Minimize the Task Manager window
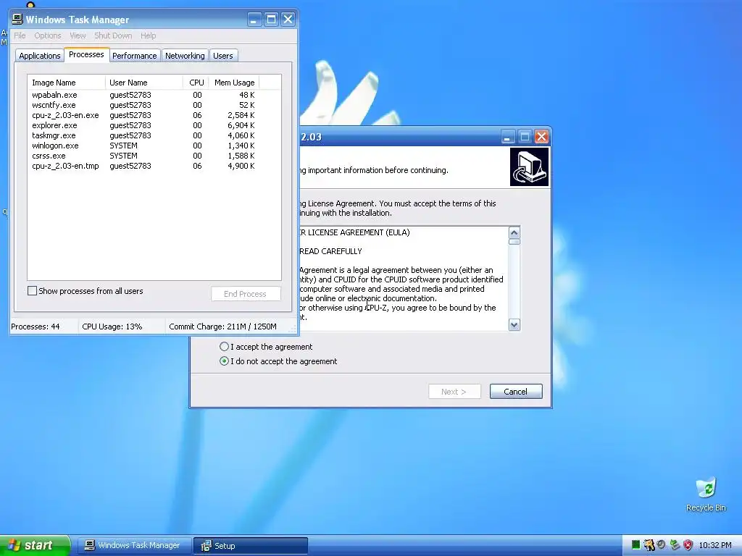742x556 pixels. [x=254, y=20]
